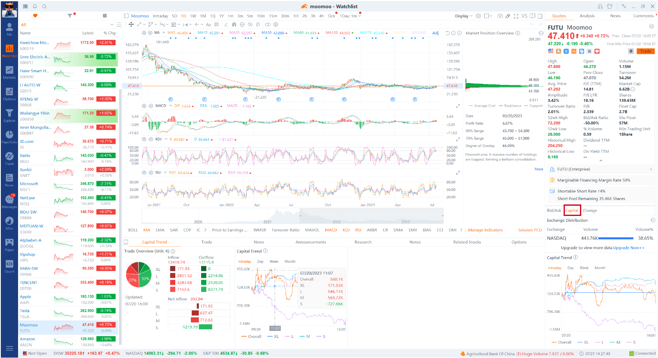658x358 pixels.
Task: Enable the EMA indicator in the bottom bar
Action: click(160, 230)
